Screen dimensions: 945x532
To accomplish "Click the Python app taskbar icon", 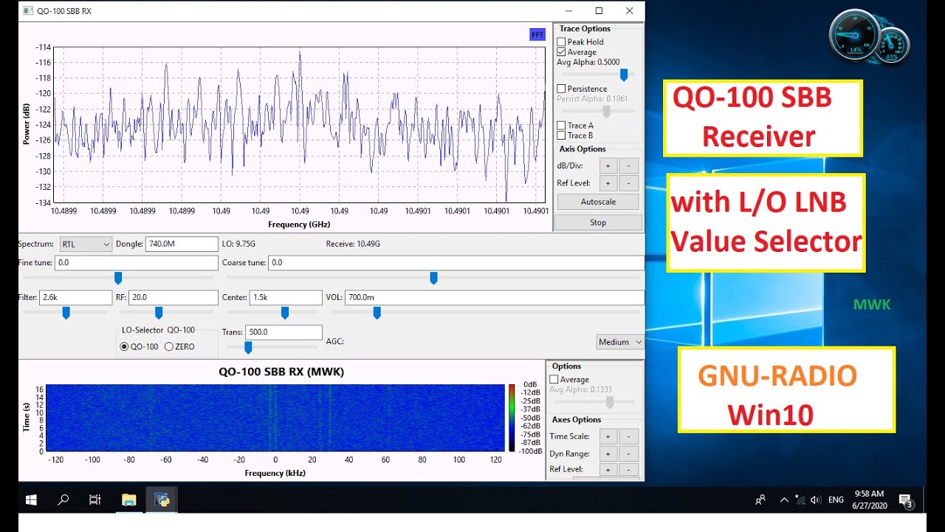I will click(162, 500).
